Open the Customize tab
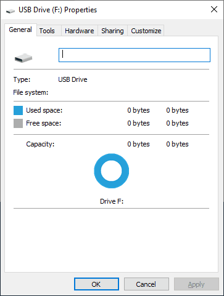224x296 pixels. (x=146, y=31)
